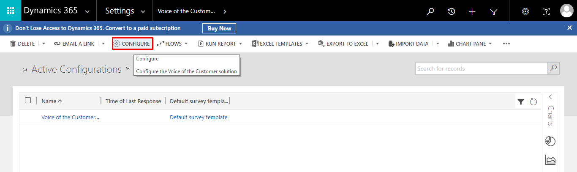Viewport: 577px width, 172px height.
Task: Open the app launcher waffle icon
Action: click(11, 11)
